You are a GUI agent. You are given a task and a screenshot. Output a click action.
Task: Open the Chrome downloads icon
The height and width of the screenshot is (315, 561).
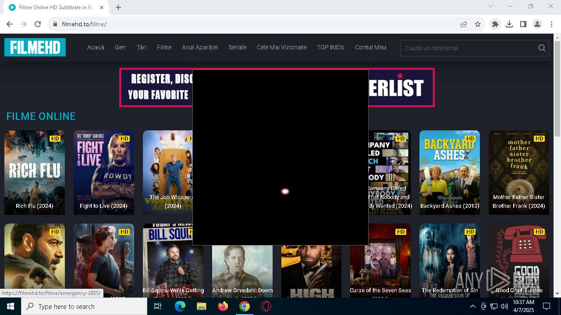(509, 24)
